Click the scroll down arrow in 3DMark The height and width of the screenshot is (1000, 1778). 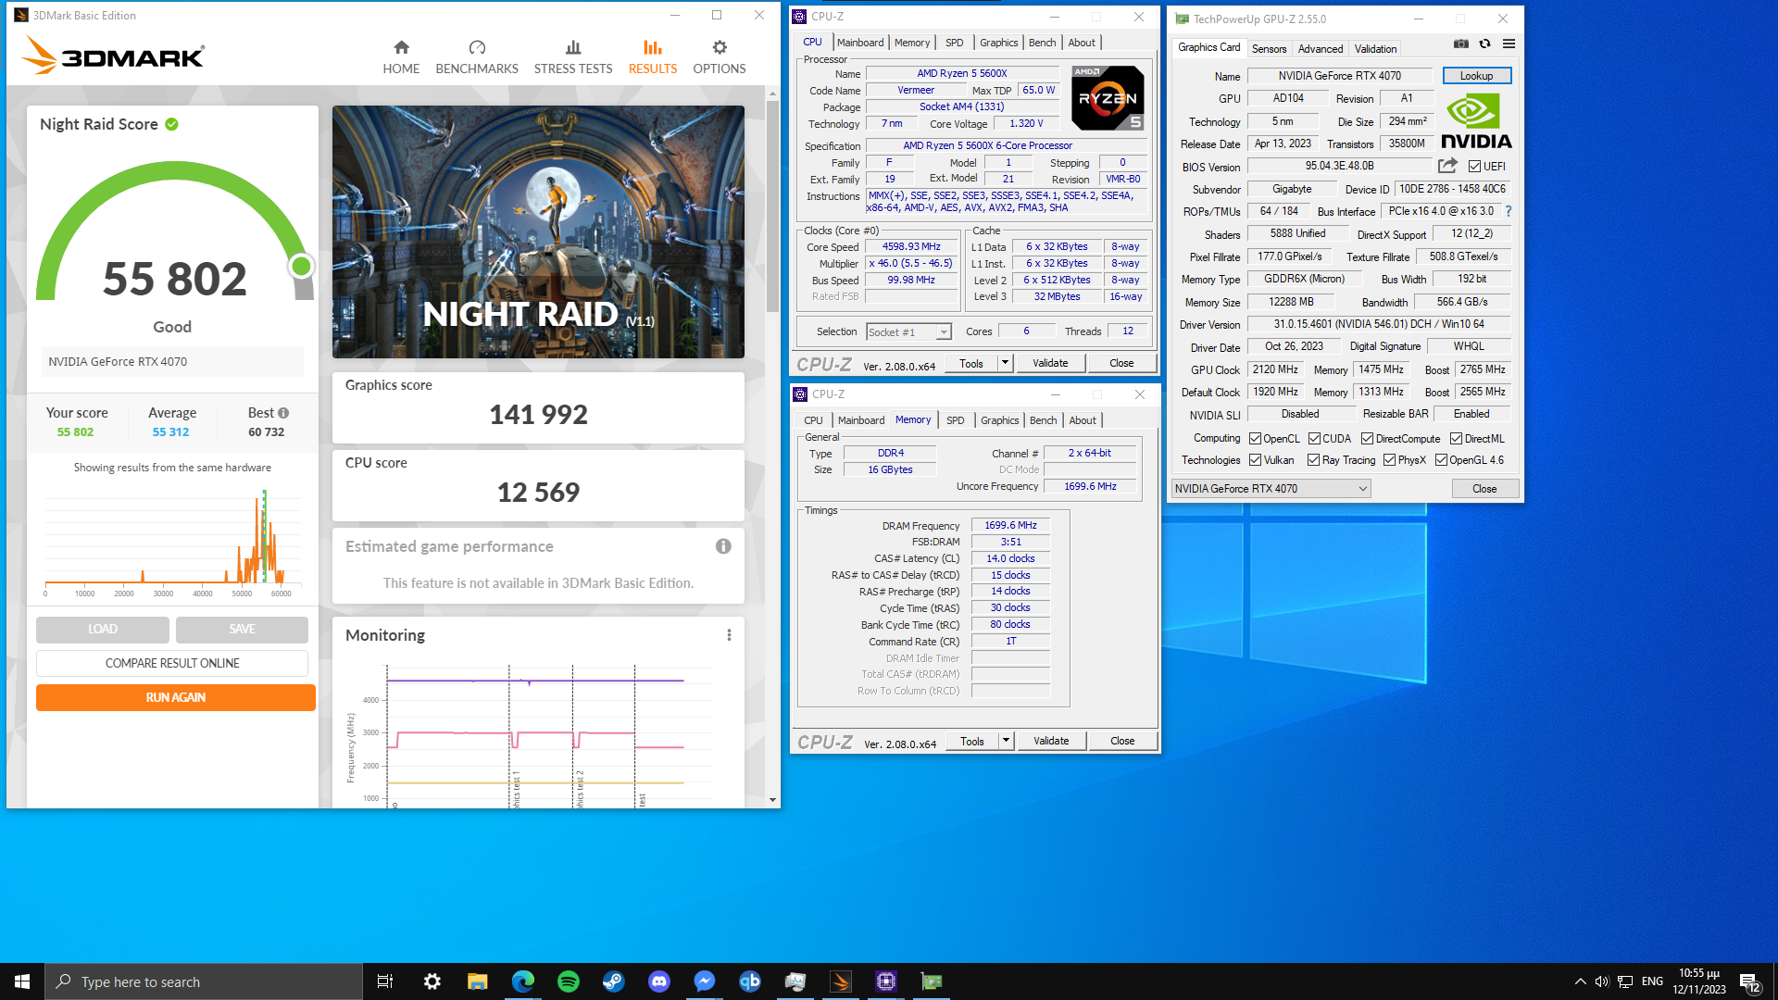pos(772,800)
